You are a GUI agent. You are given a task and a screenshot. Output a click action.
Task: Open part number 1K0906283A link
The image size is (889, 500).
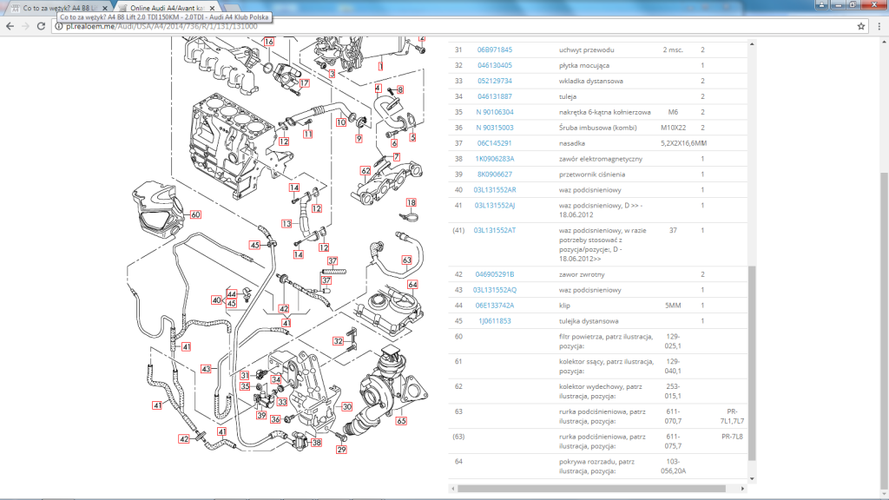(x=494, y=159)
